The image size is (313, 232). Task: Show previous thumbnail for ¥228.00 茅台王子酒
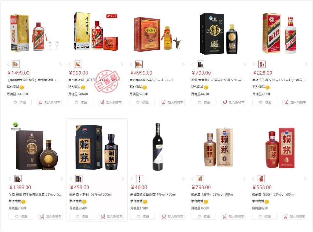tap(254, 64)
